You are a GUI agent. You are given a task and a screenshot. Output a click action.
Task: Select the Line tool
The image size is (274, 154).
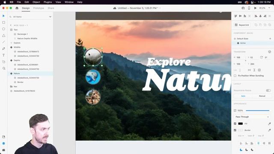coord(4,42)
